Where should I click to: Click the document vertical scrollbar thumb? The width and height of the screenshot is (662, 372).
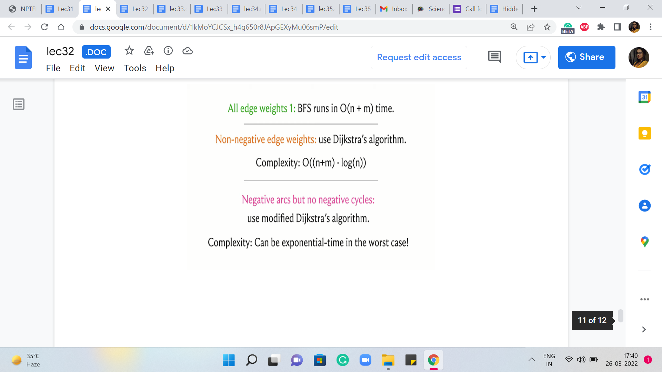point(620,316)
